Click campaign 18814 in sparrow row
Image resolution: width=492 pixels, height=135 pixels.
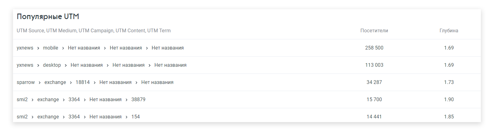point(83,82)
